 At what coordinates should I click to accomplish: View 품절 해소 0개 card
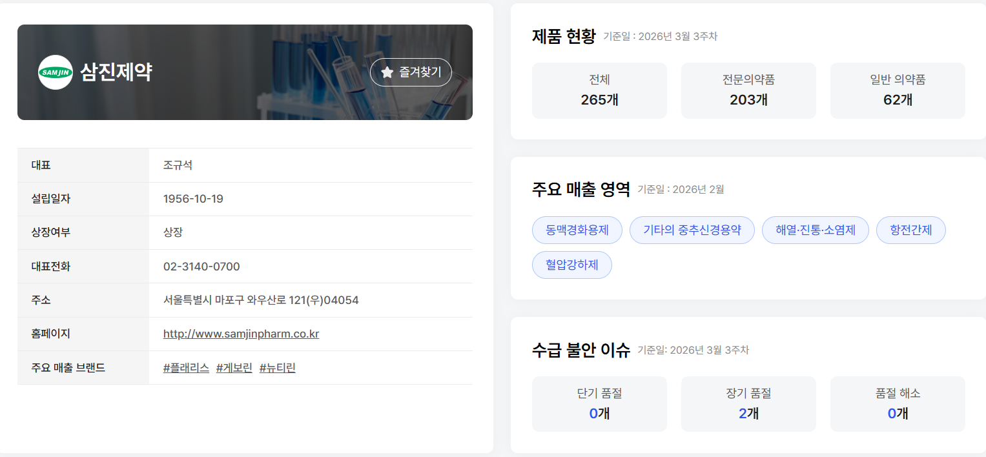tap(898, 404)
